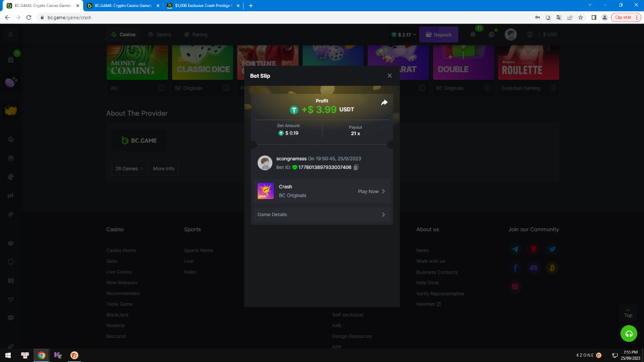The height and width of the screenshot is (362, 644).
Task: Open the chat bubble icon in header
Action: click(491, 34)
